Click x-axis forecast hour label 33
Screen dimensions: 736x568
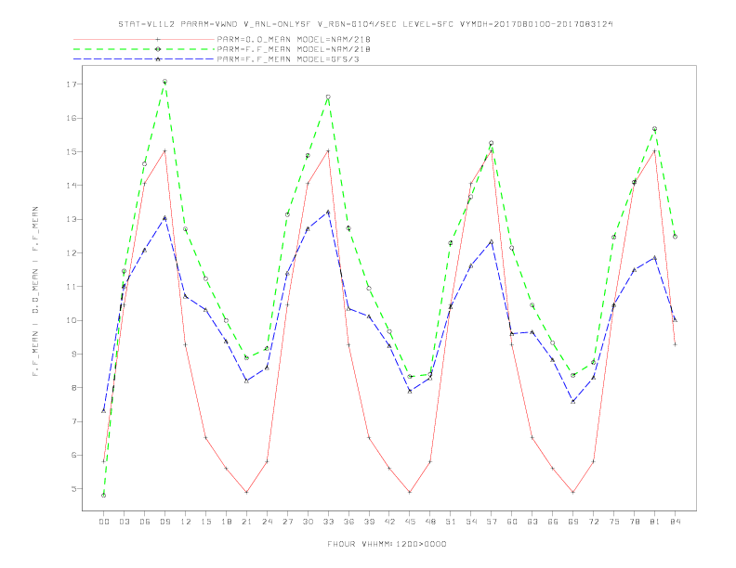328,522
